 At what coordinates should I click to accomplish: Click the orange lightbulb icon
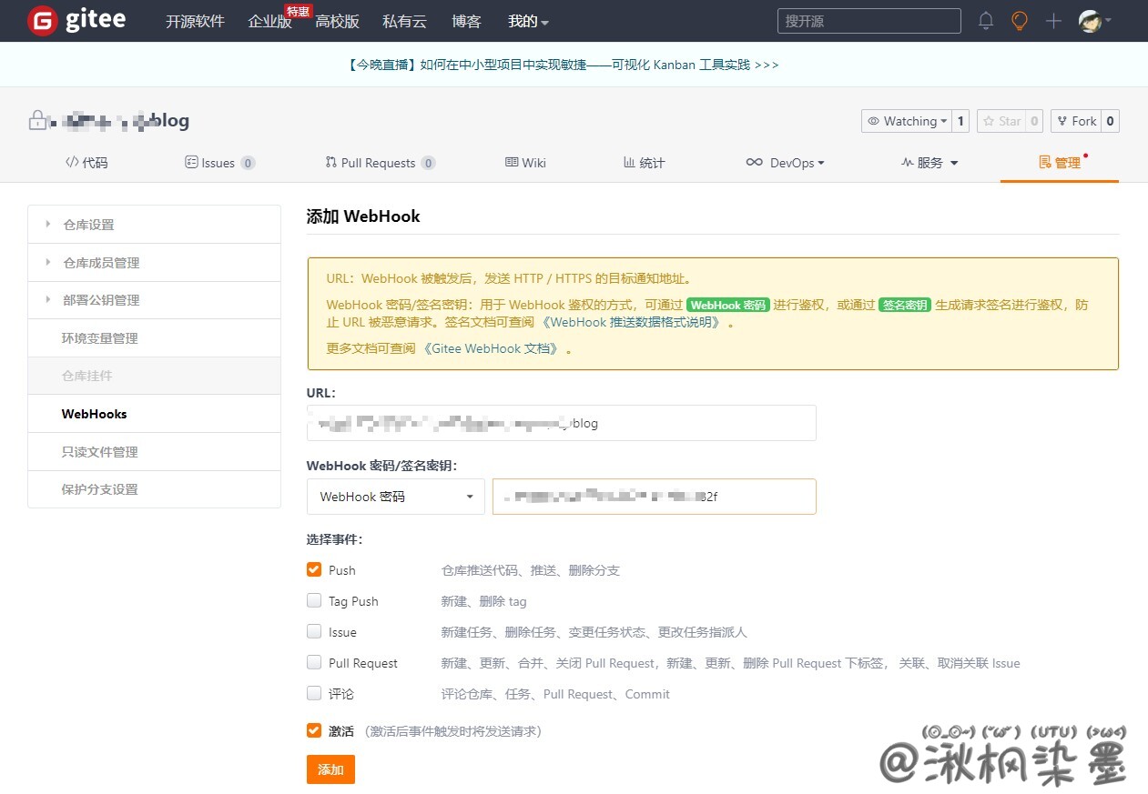tap(1020, 21)
